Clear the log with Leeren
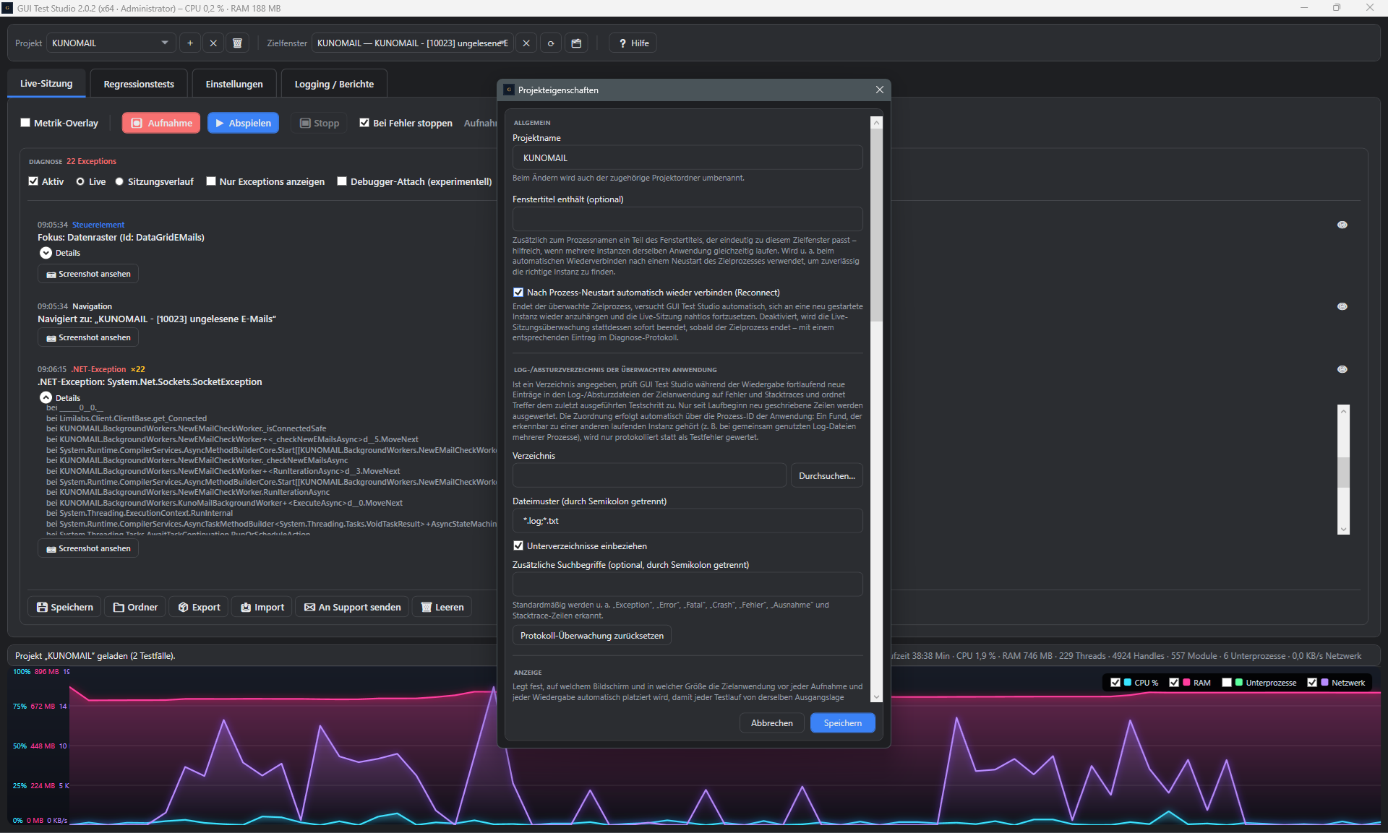The height and width of the screenshot is (833, 1388). (x=442, y=607)
